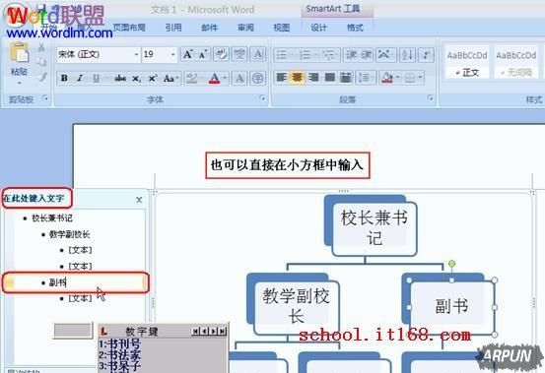This screenshot has height=373, width=545.
Task: Click the justify alignment icon
Action: [329, 77]
